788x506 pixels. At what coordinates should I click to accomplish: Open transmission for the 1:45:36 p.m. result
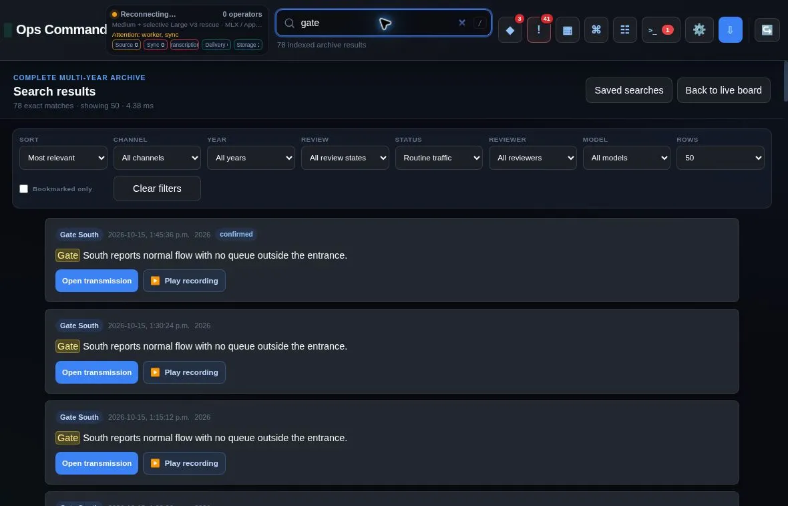point(96,281)
